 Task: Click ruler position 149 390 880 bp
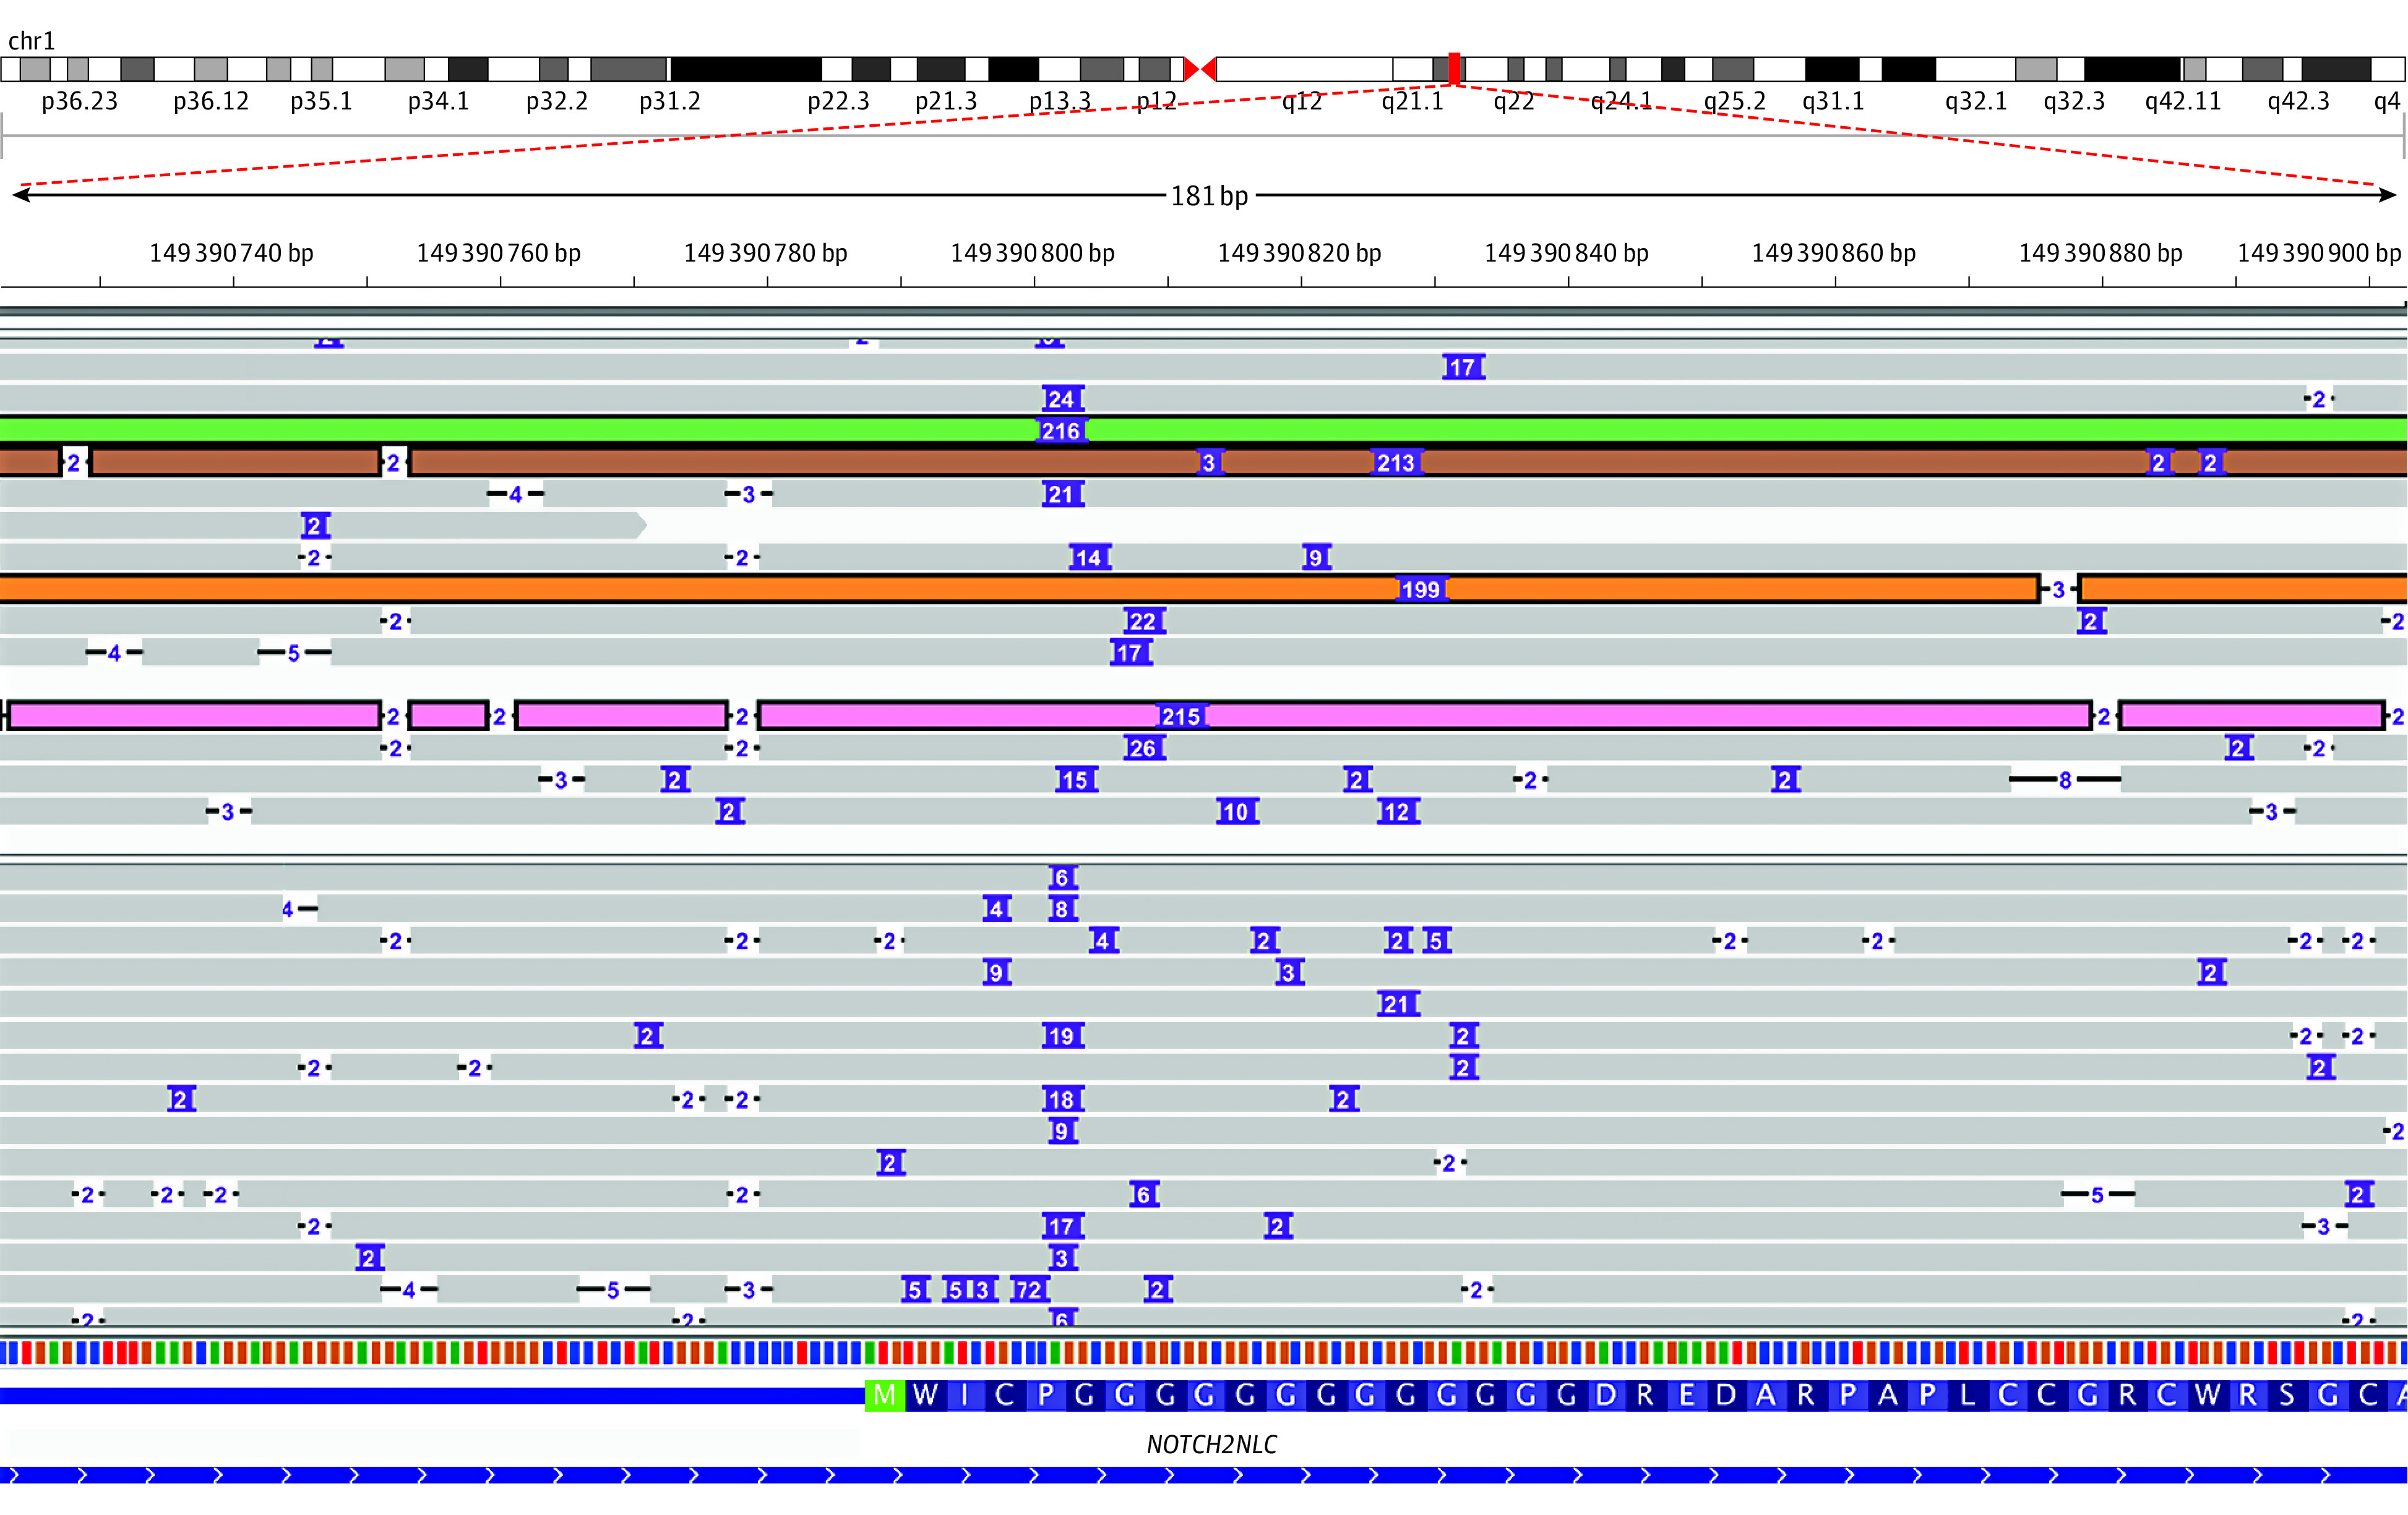coord(2100,253)
